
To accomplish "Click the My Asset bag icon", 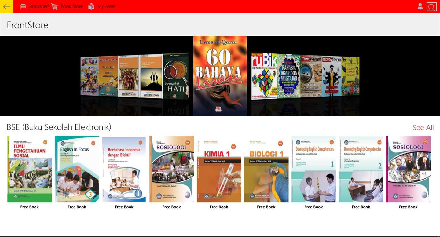I will pos(91,6).
